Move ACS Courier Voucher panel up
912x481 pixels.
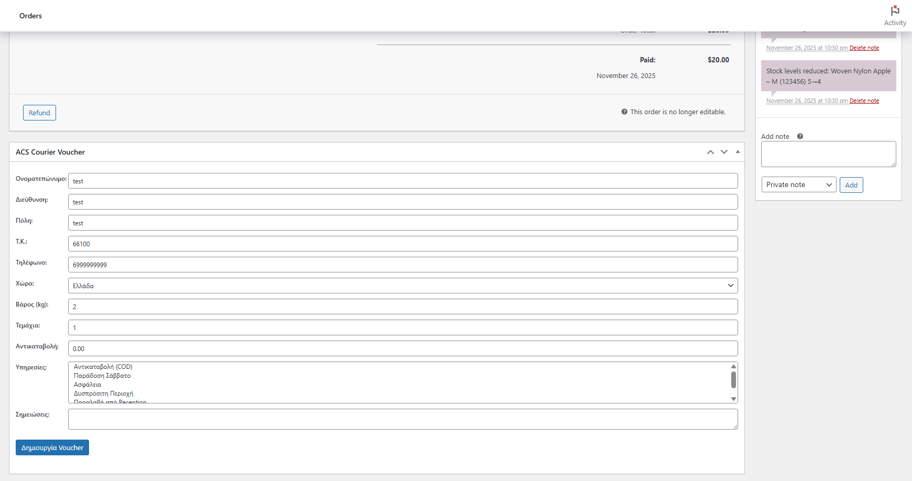(x=710, y=152)
